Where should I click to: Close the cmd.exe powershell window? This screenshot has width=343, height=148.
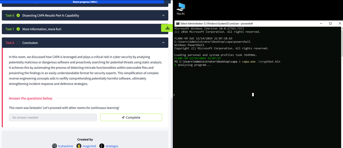(x=340, y=23)
